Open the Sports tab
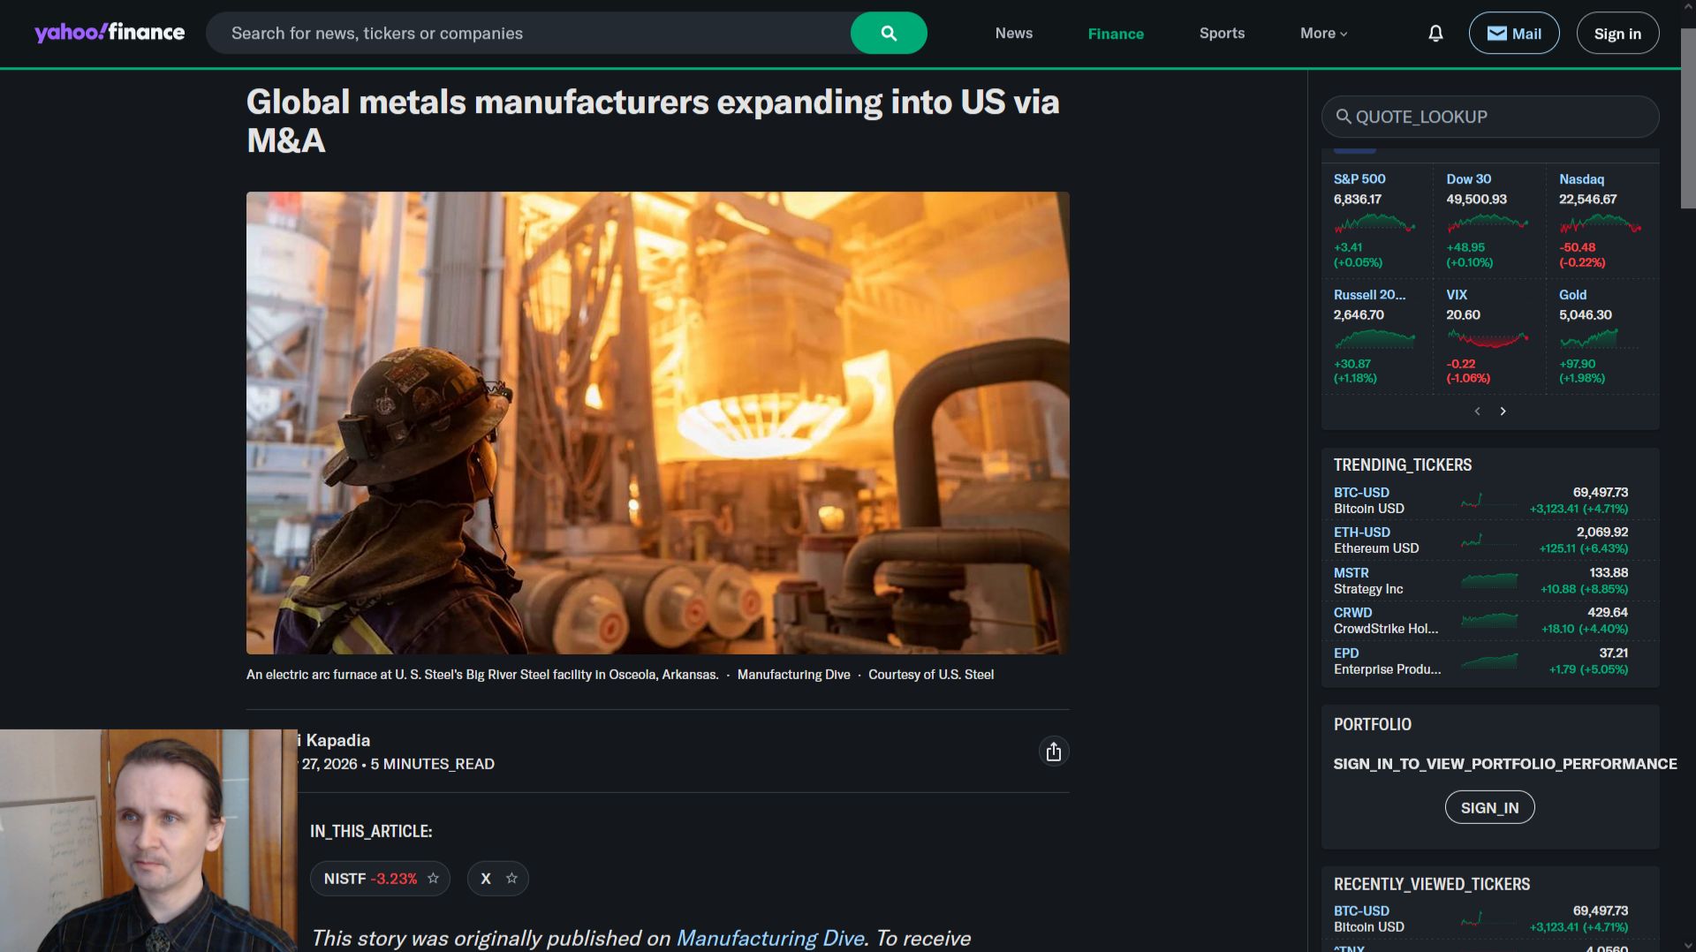The height and width of the screenshot is (952, 1696). 1222,34
